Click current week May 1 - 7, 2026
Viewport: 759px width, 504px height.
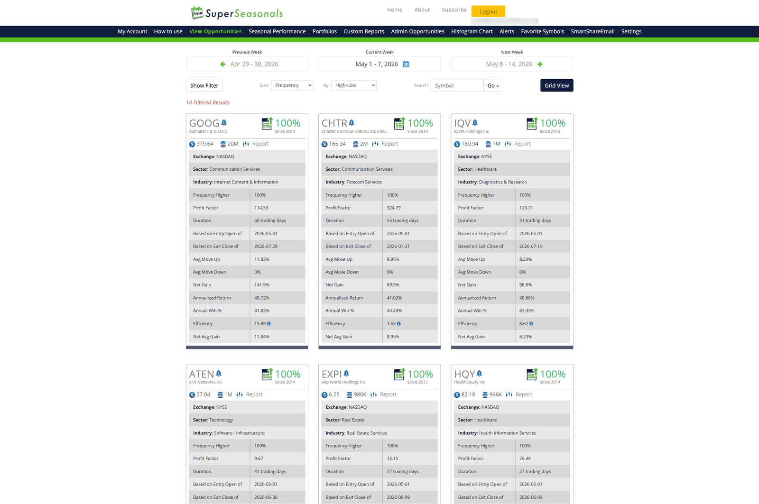377,64
